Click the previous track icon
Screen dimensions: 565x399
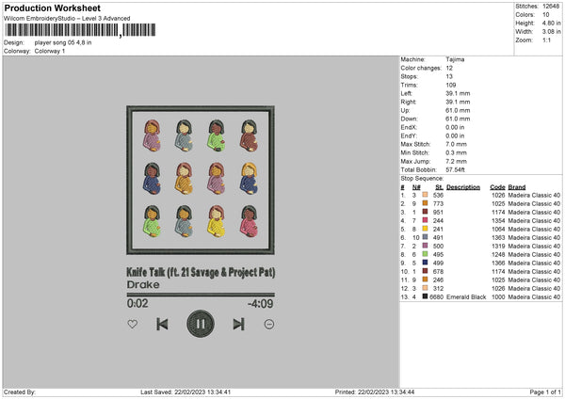pyautogui.click(x=162, y=324)
